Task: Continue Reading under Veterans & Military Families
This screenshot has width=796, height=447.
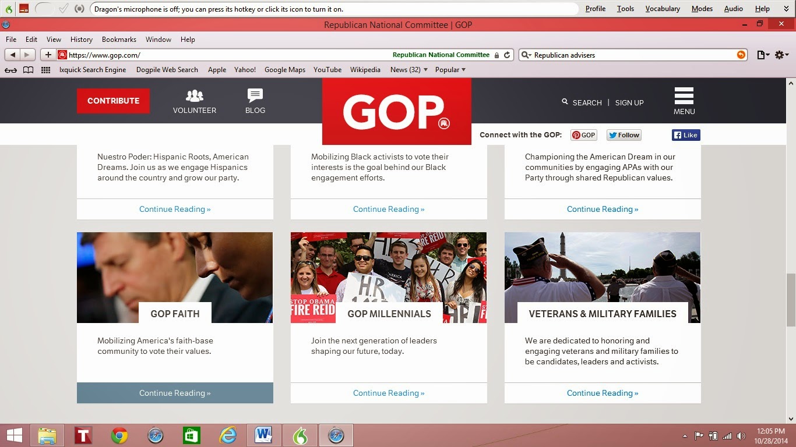Action: coord(603,393)
